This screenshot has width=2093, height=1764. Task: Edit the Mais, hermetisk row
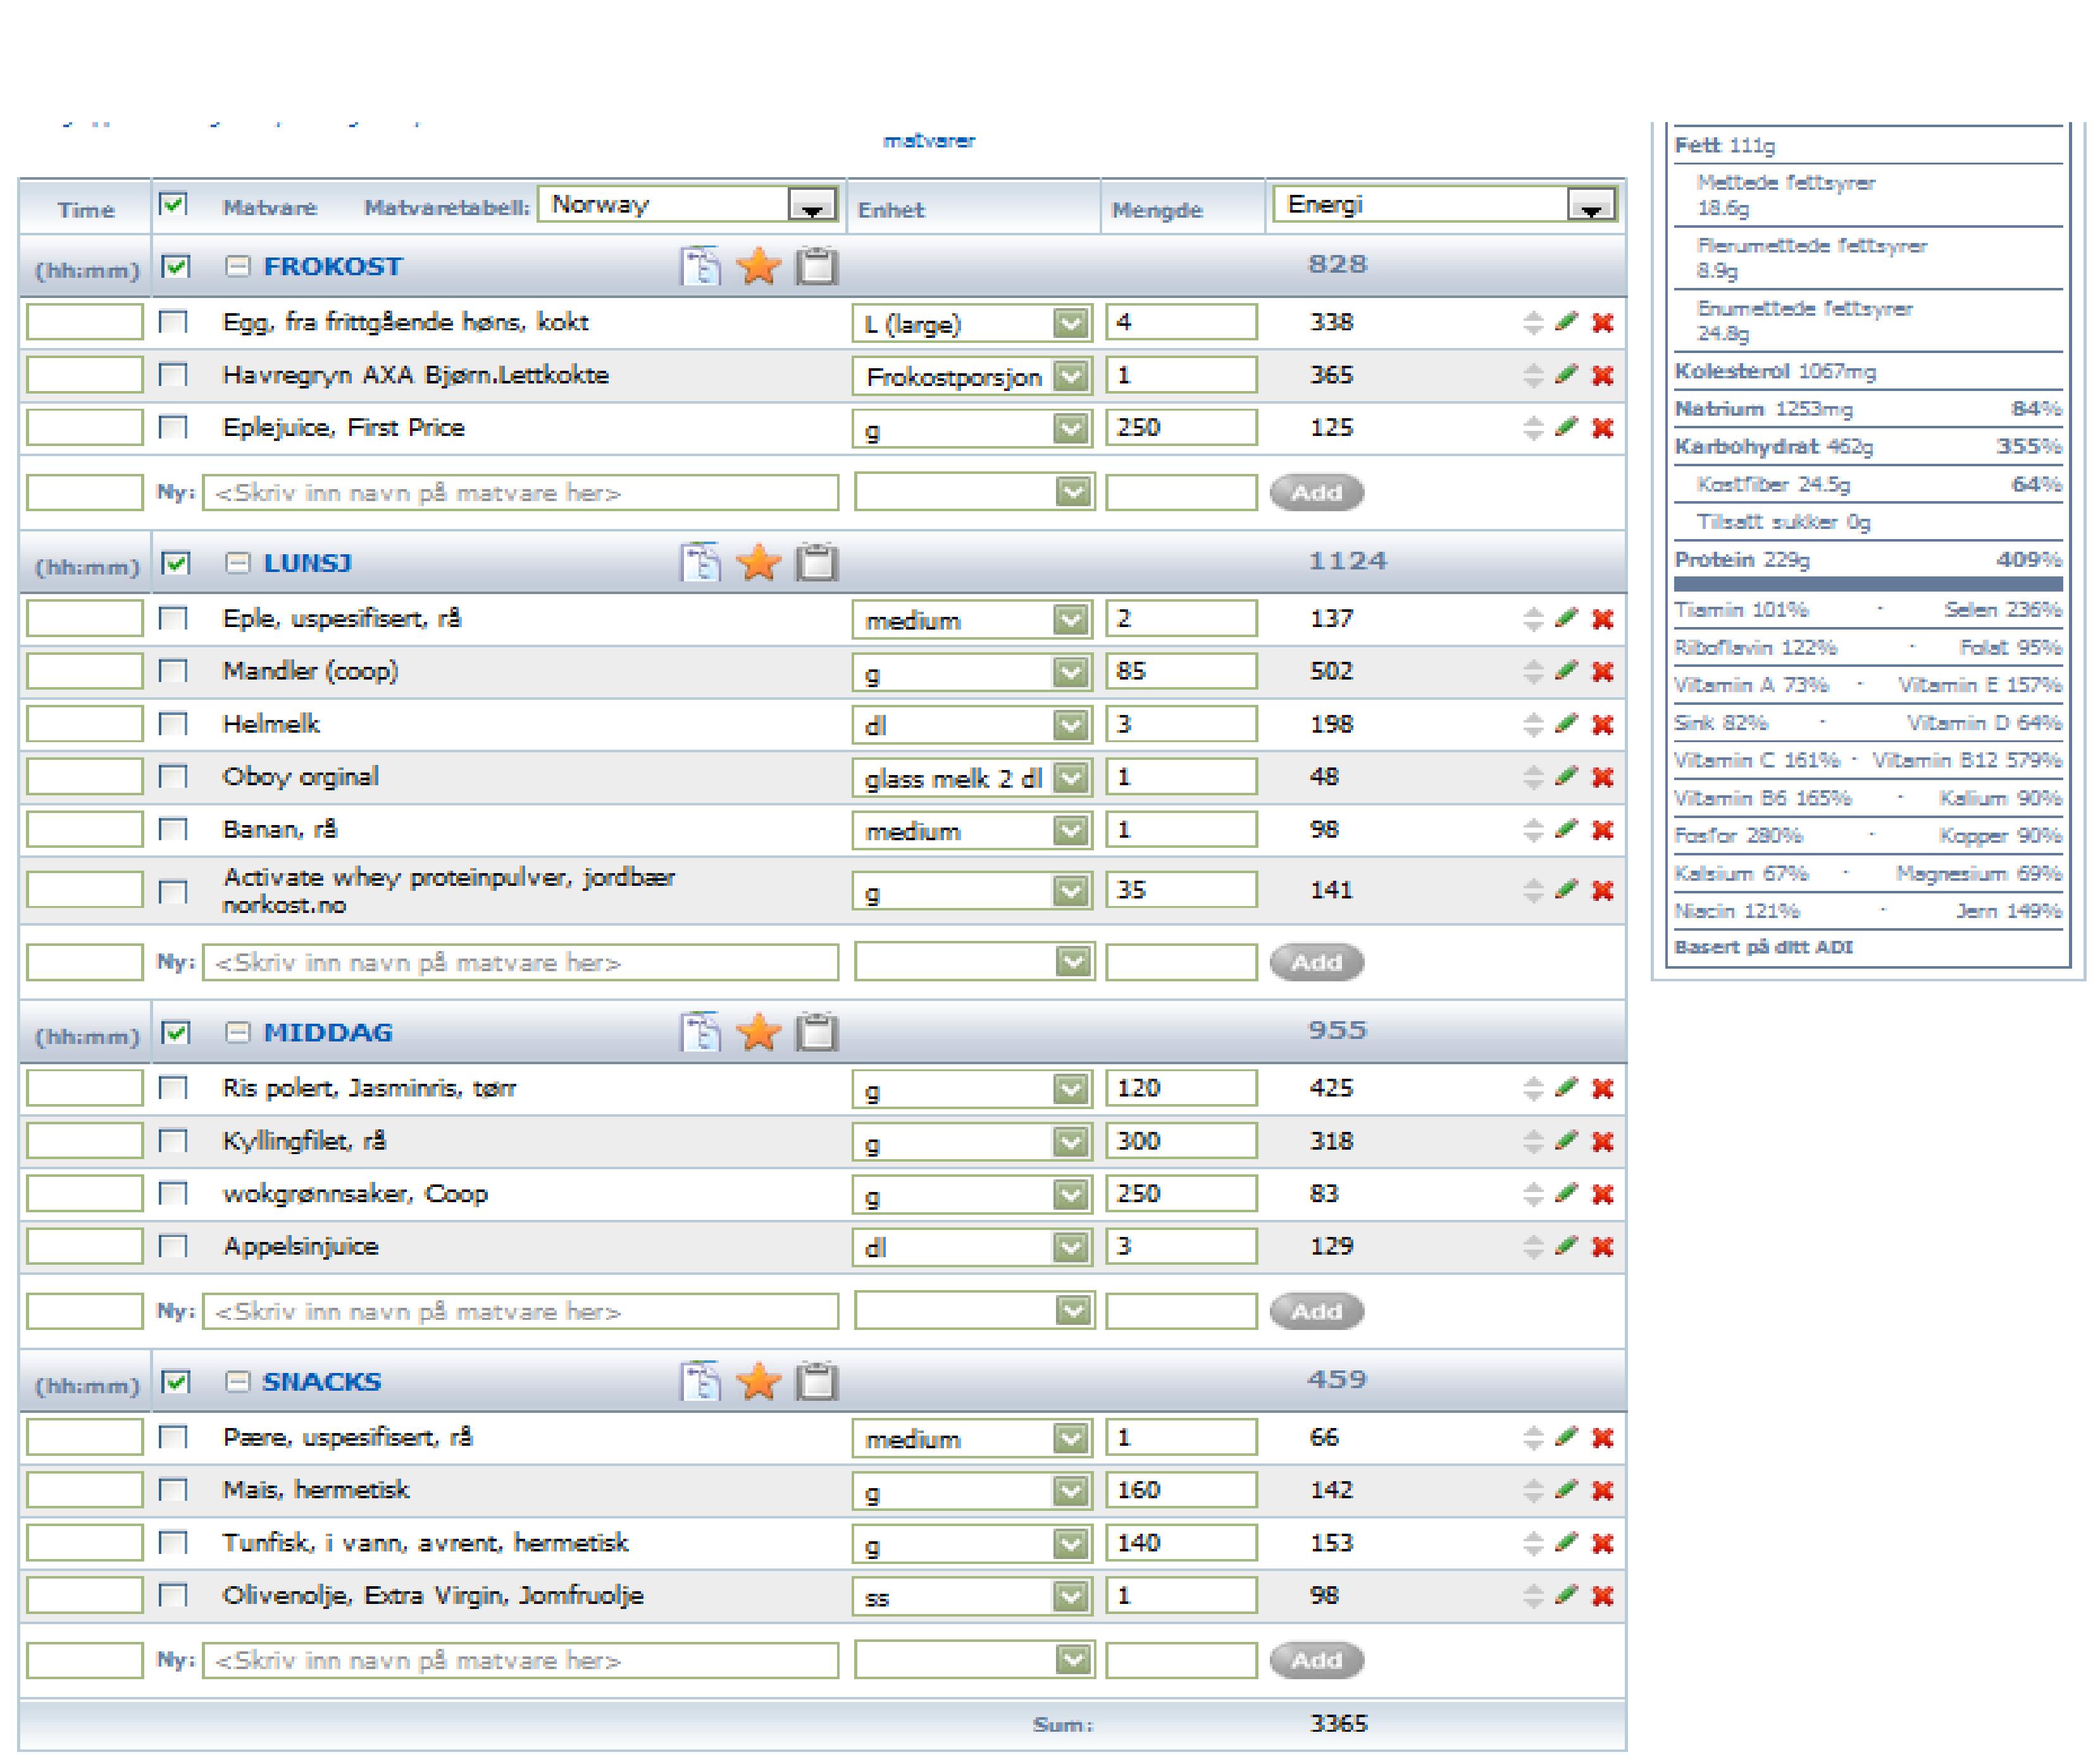coord(1567,1490)
